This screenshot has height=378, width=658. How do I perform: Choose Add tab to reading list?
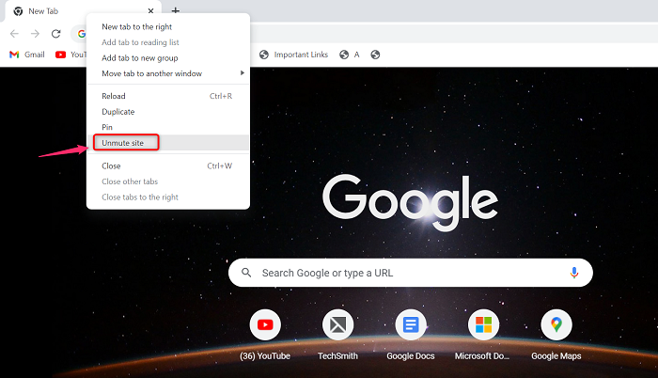pos(168,42)
